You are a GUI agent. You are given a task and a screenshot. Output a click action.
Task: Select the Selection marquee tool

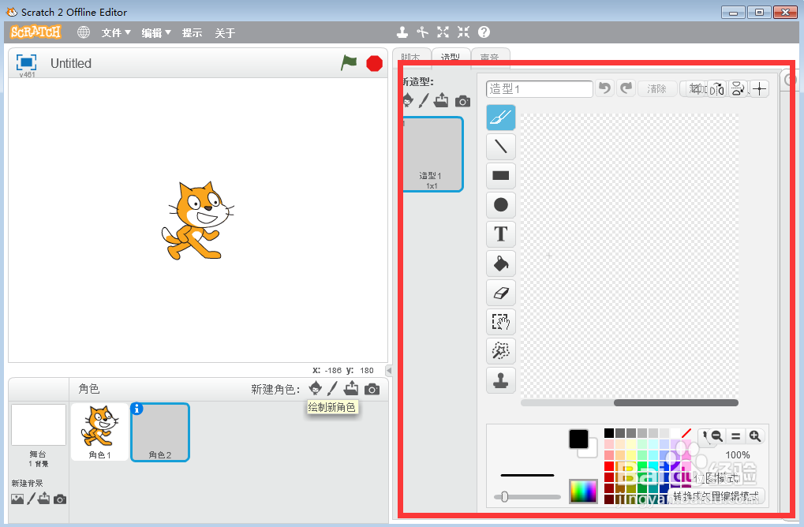click(500, 322)
